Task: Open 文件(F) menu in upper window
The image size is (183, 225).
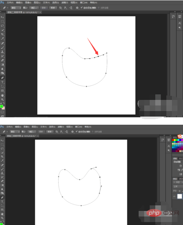Action: pyautogui.click(x=10, y=3)
